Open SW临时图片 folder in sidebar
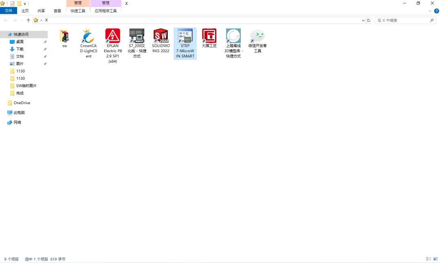 (26, 85)
